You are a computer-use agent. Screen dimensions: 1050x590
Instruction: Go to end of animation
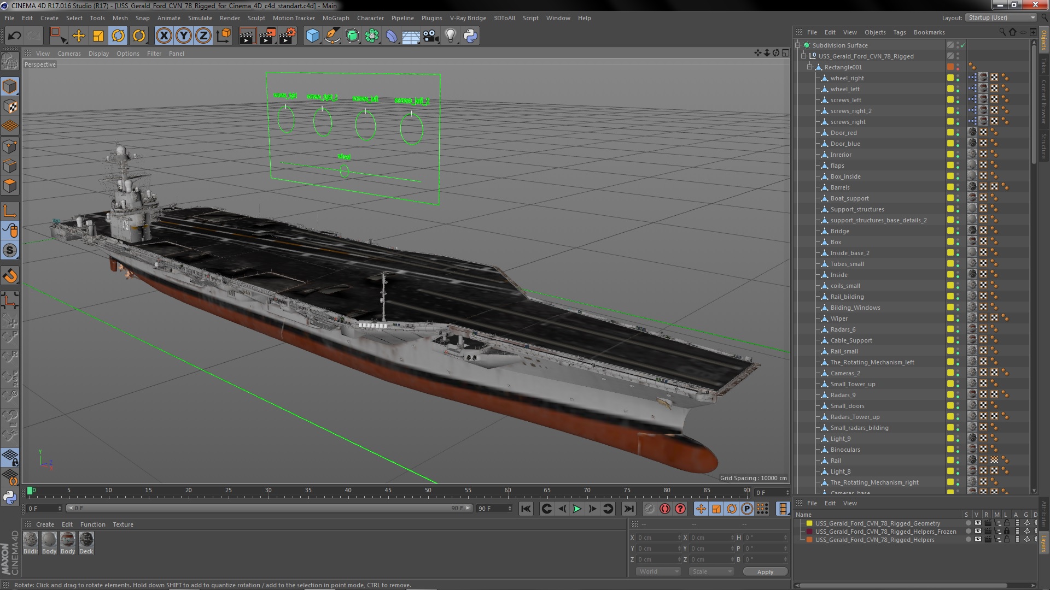[629, 509]
